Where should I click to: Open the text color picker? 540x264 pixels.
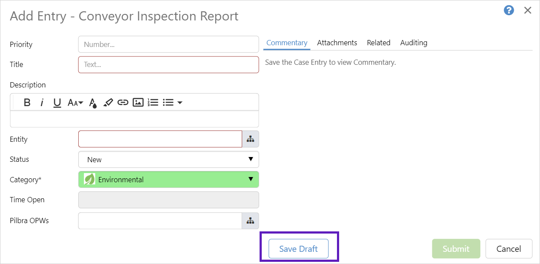[93, 103]
